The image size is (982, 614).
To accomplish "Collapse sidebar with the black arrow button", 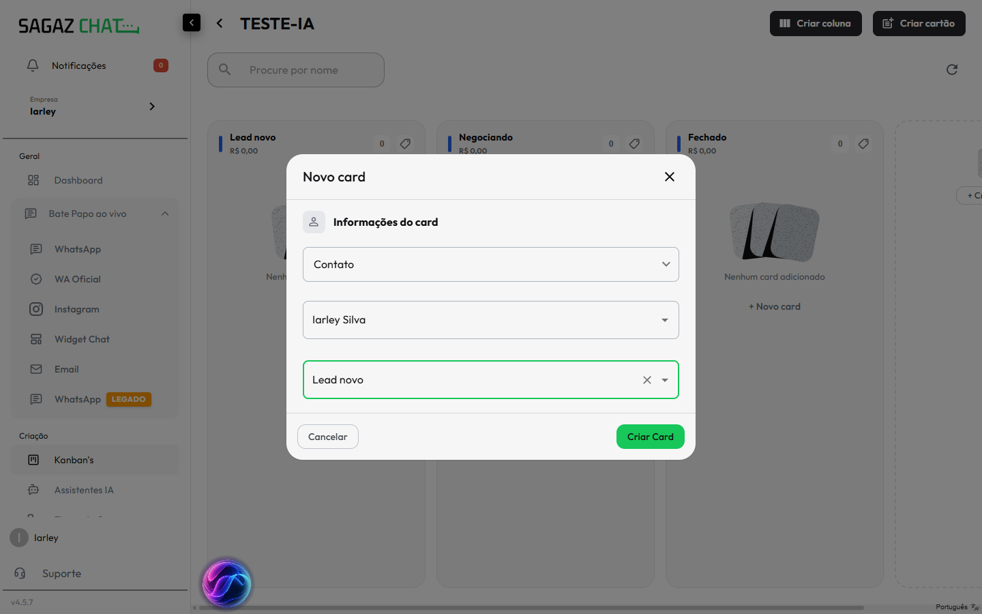I will (x=192, y=23).
